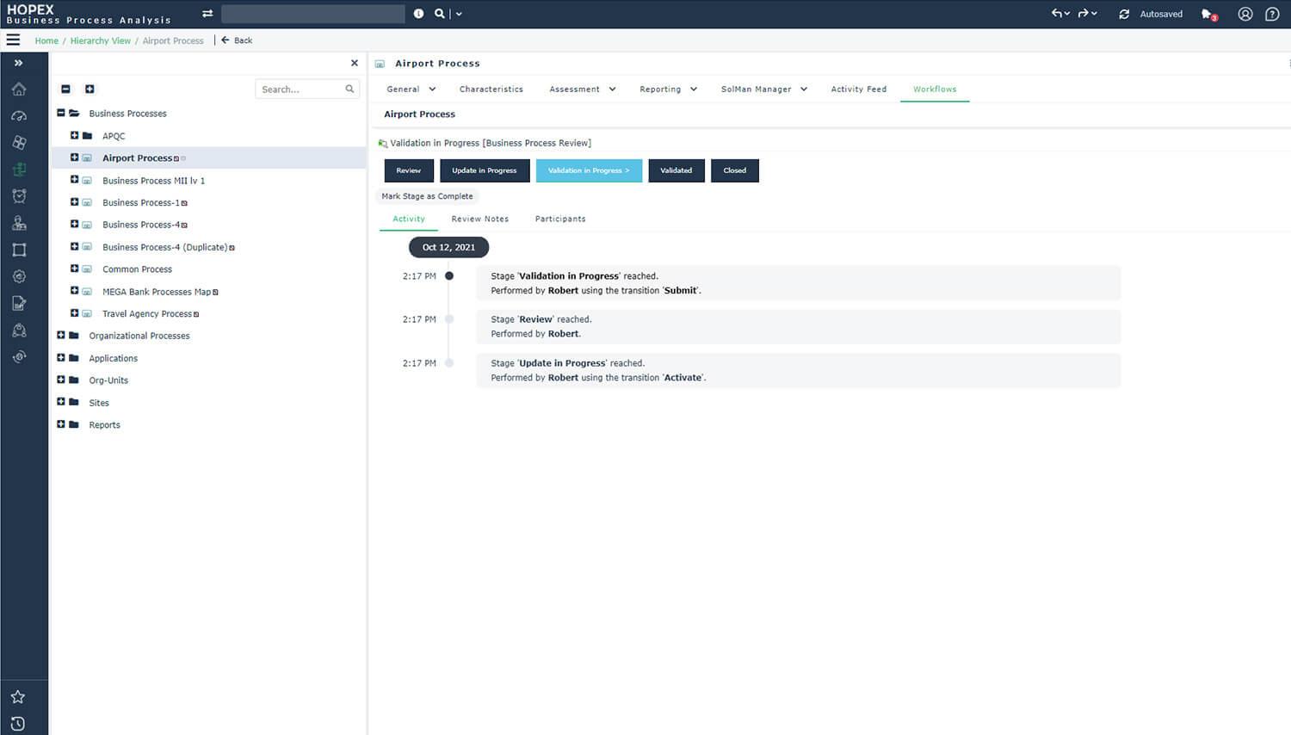Click magnifier icon in tree search box
This screenshot has height=735, width=1291.
[349, 89]
